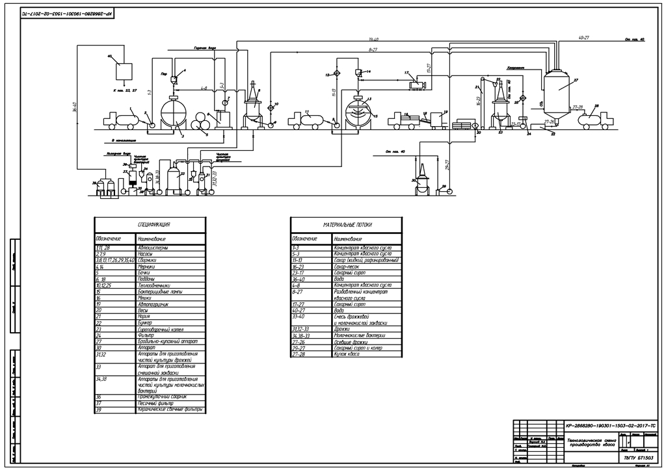Select the measuring vessel labeled 4 near Пар
The width and height of the screenshot is (666, 470).
coord(174,79)
